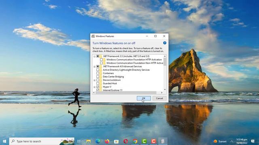The height and width of the screenshot is (145, 259).
Task: Expand the Device Lockdown node
Action: [94, 80]
